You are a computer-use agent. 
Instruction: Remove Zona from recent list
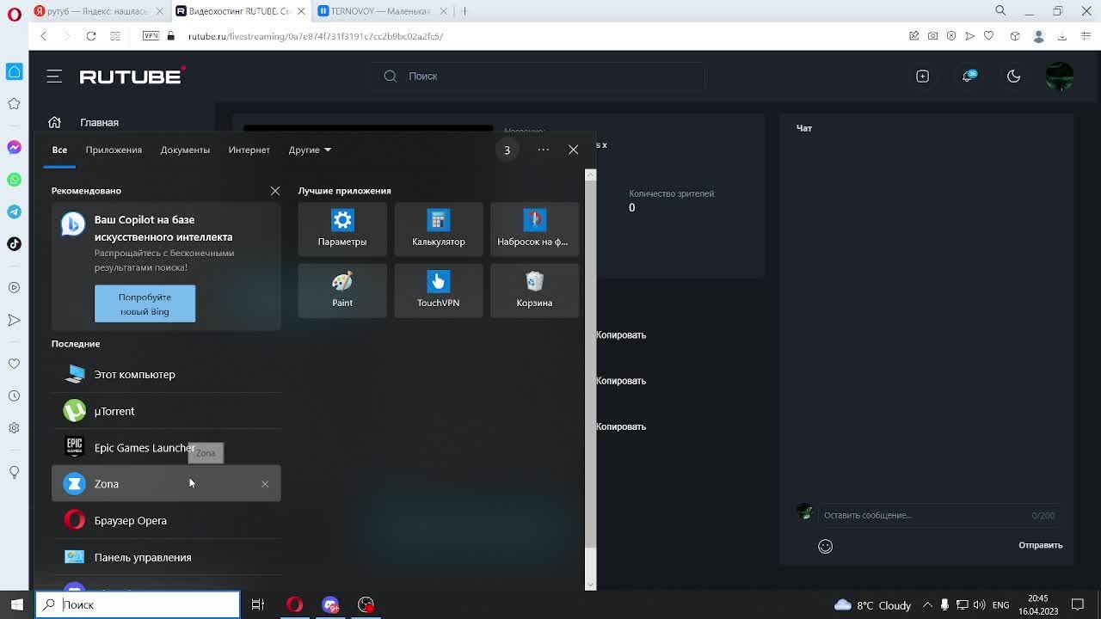[x=265, y=484]
